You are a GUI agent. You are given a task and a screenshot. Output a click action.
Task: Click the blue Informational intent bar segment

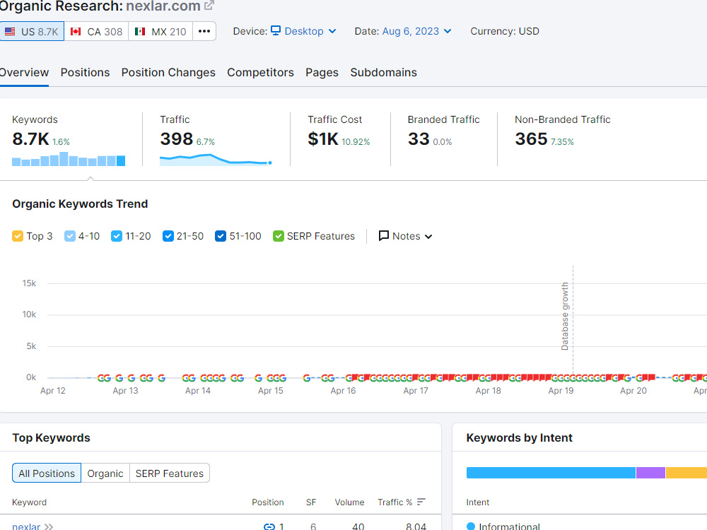[551, 473]
